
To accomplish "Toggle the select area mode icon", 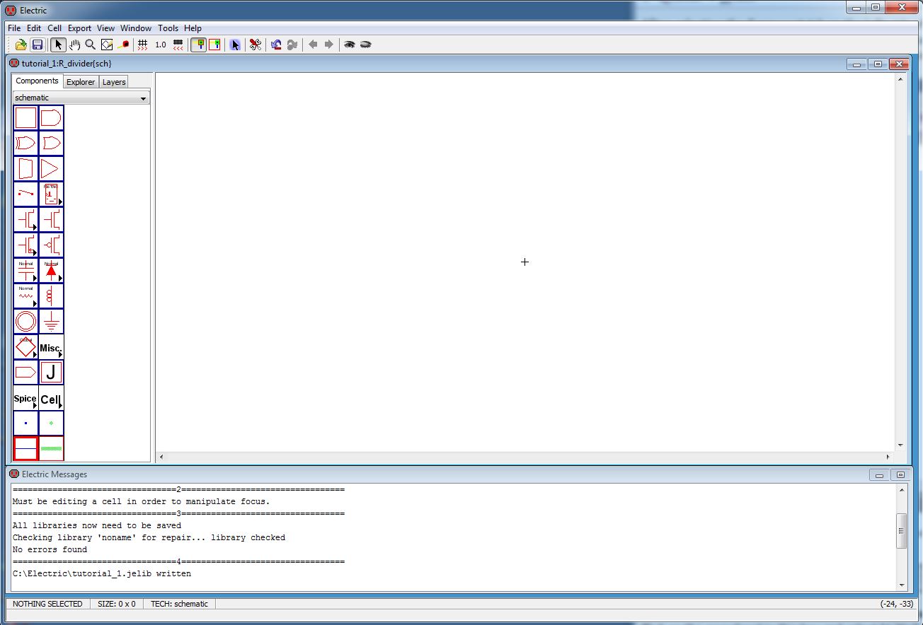I will (x=214, y=45).
